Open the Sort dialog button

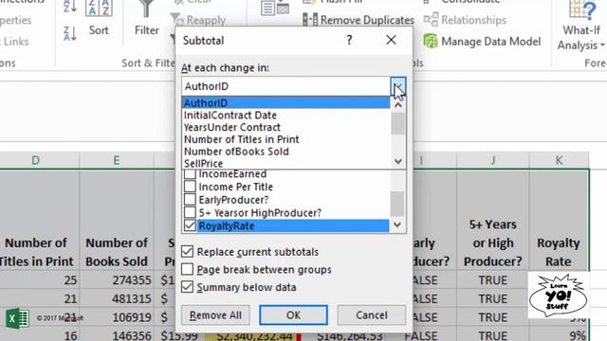click(x=99, y=18)
